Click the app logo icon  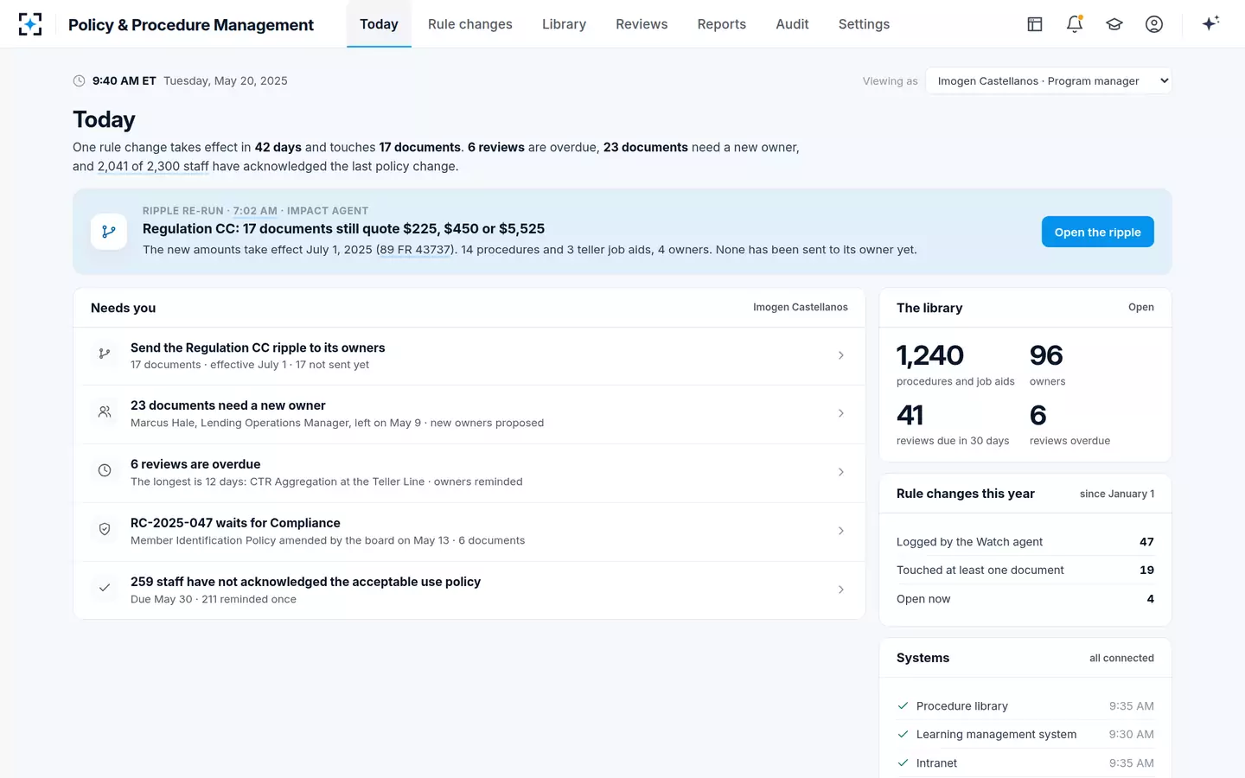30,24
